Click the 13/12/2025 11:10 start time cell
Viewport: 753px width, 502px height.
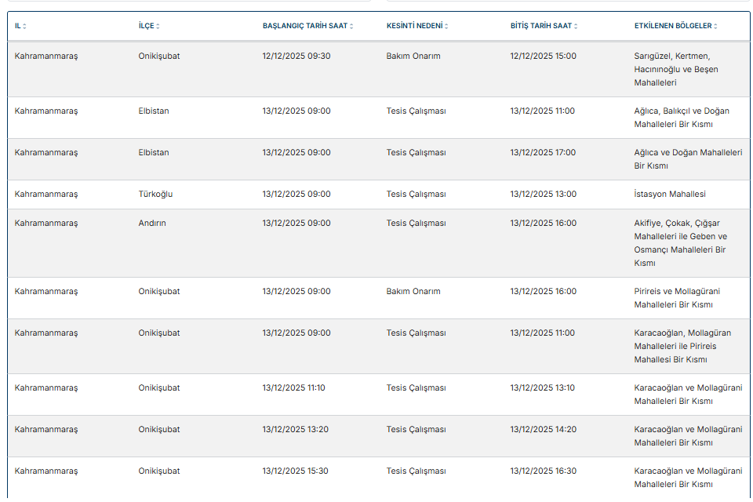[293, 388]
